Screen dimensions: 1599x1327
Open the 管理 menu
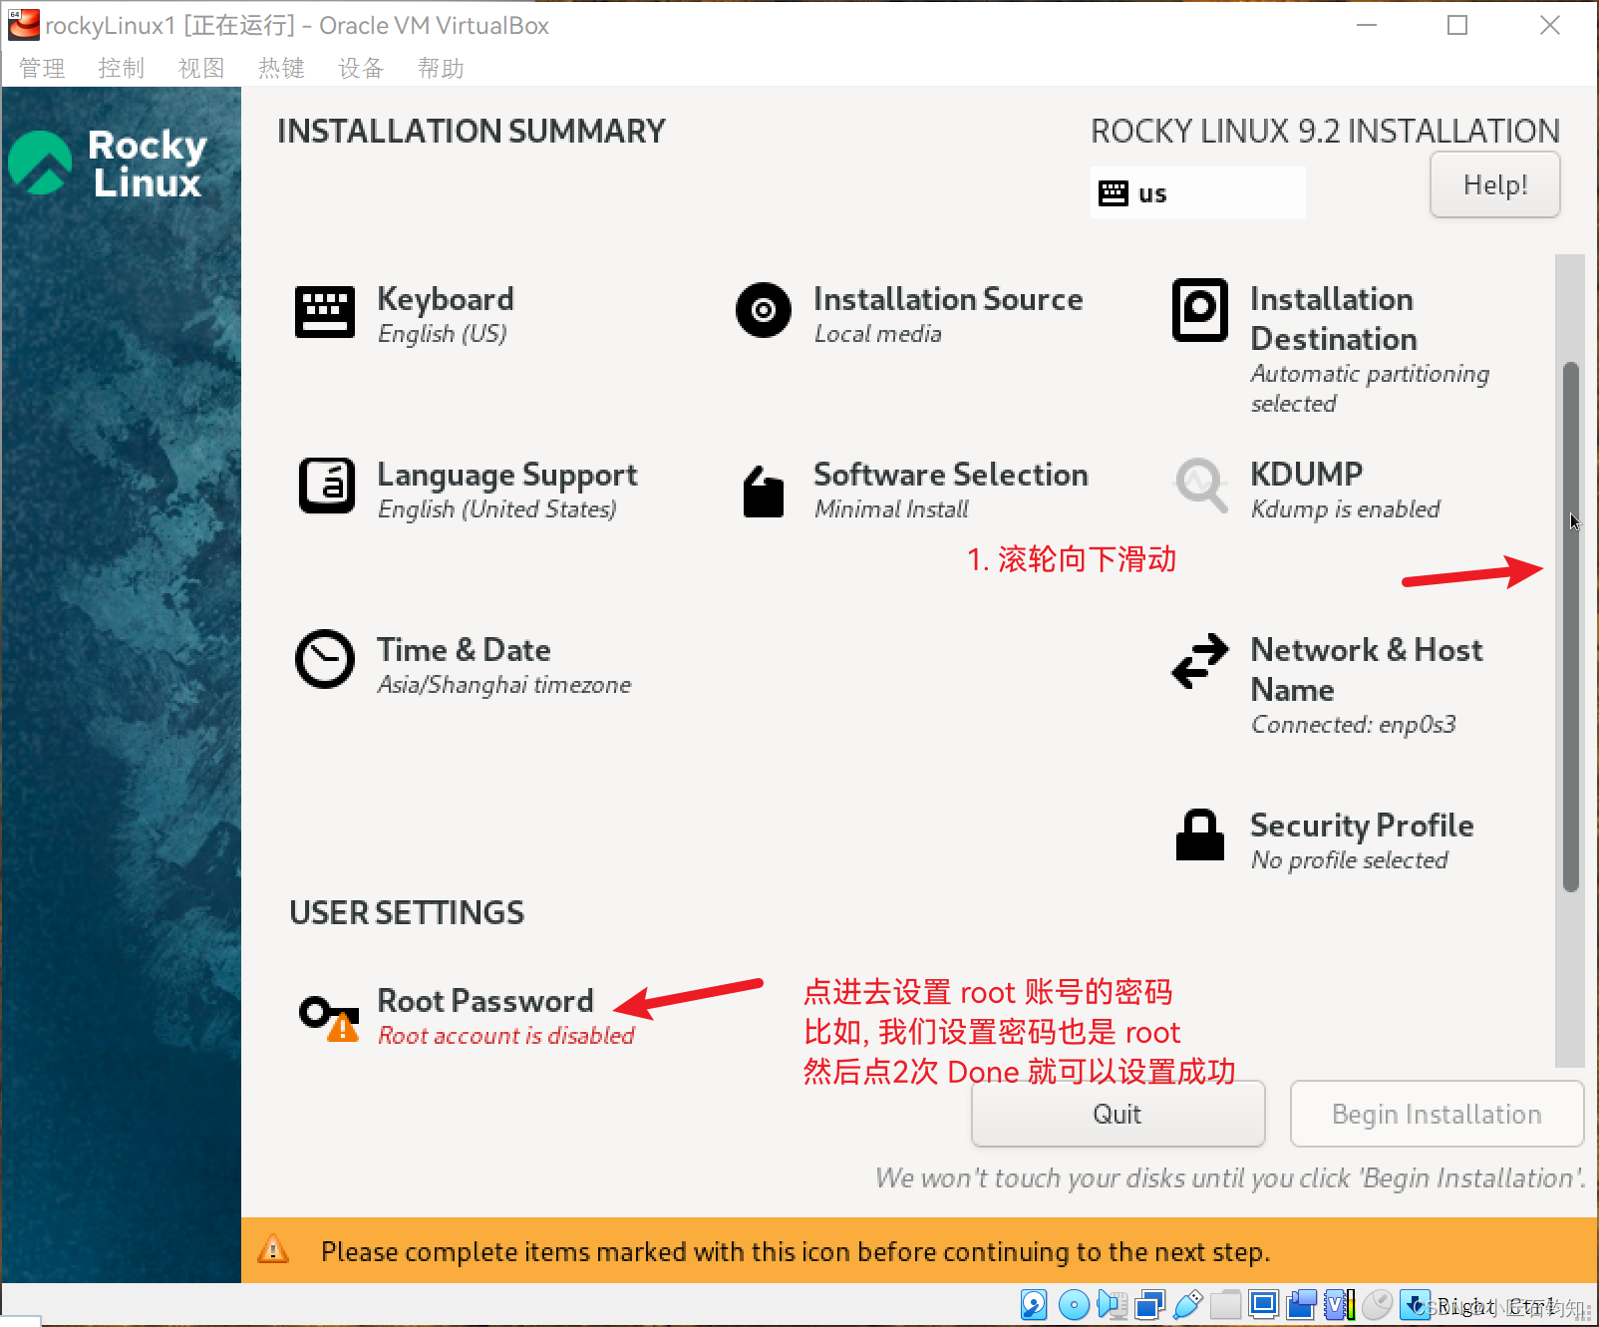tap(42, 68)
